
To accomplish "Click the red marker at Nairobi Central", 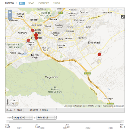I will pos(33,30).
